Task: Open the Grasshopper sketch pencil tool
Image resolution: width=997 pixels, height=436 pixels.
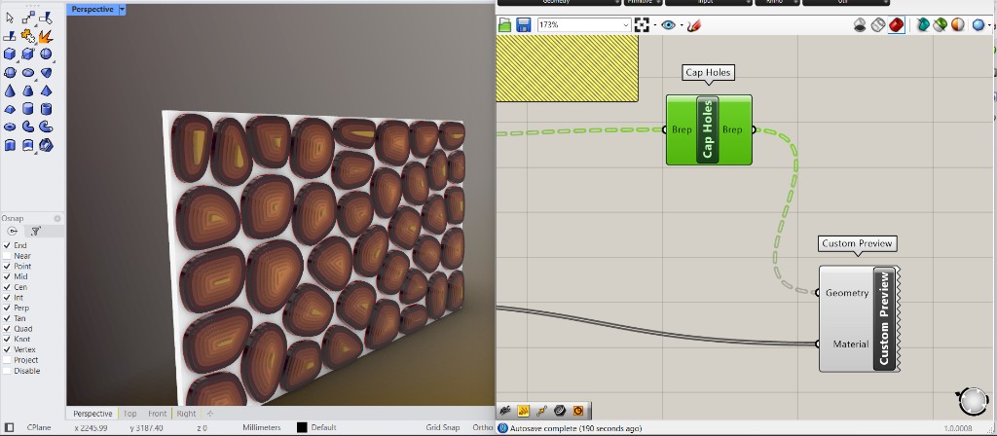Action: [x=694, y=24]
